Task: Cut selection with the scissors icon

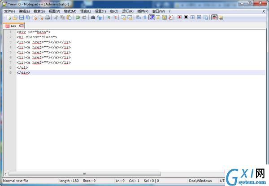Action: tap(56, 18)
